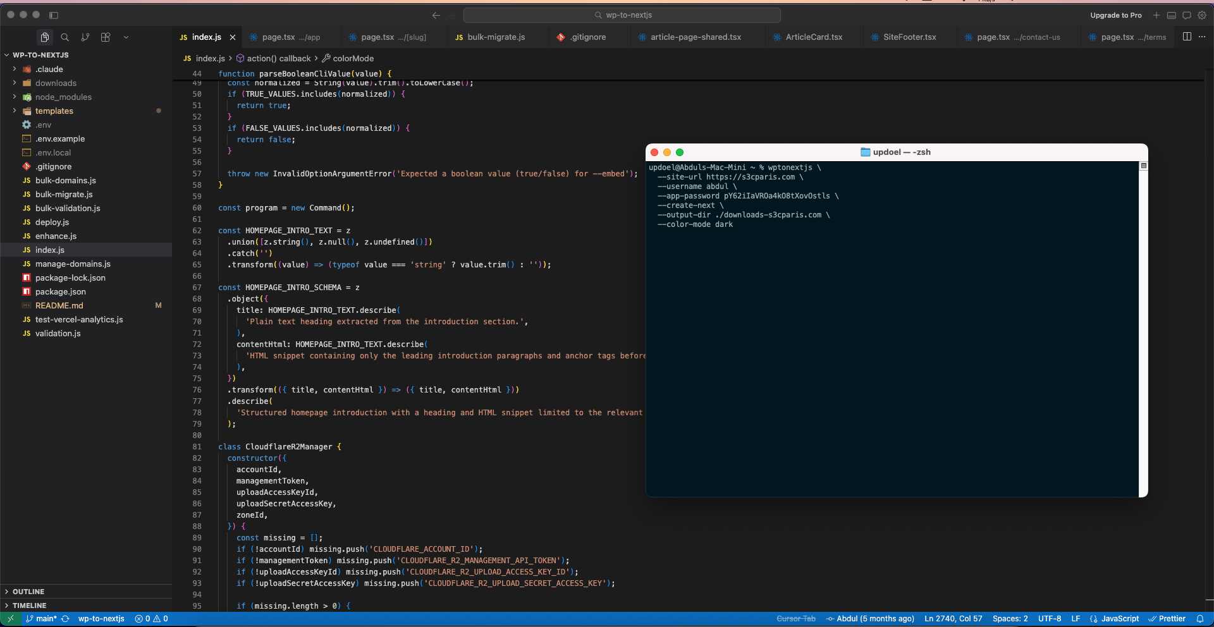Click the Upgrade to Pro button
The image size is (1214, 627).
(x=1117, y=15)
